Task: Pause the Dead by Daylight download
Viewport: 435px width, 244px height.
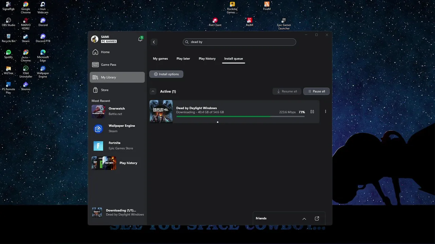Action: (312, 112)
